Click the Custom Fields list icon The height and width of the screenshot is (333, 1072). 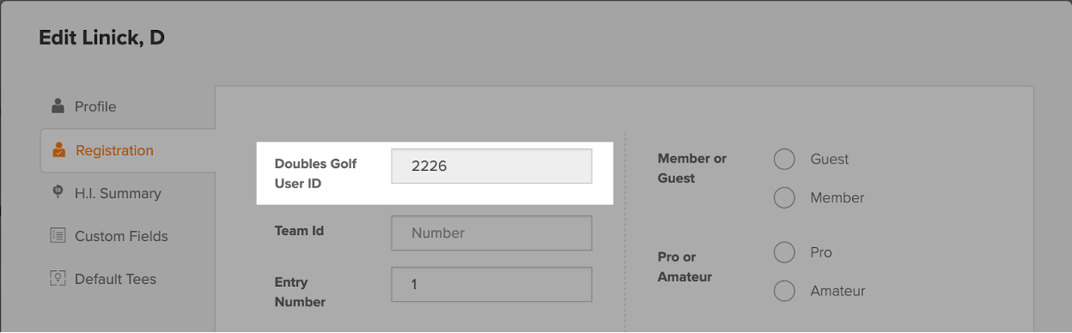(x=58, y=235)
